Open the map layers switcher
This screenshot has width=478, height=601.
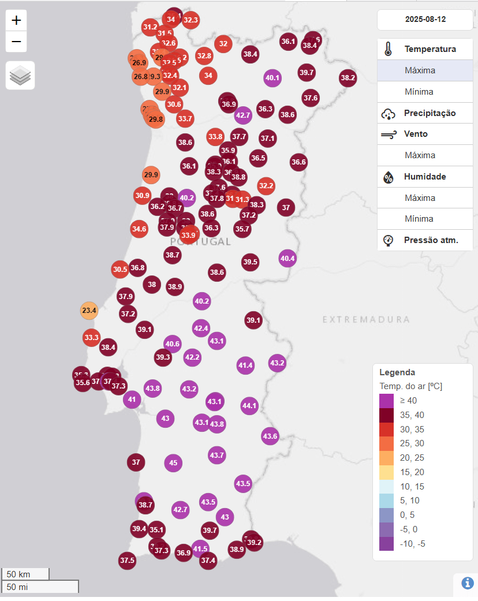[20, 75]
